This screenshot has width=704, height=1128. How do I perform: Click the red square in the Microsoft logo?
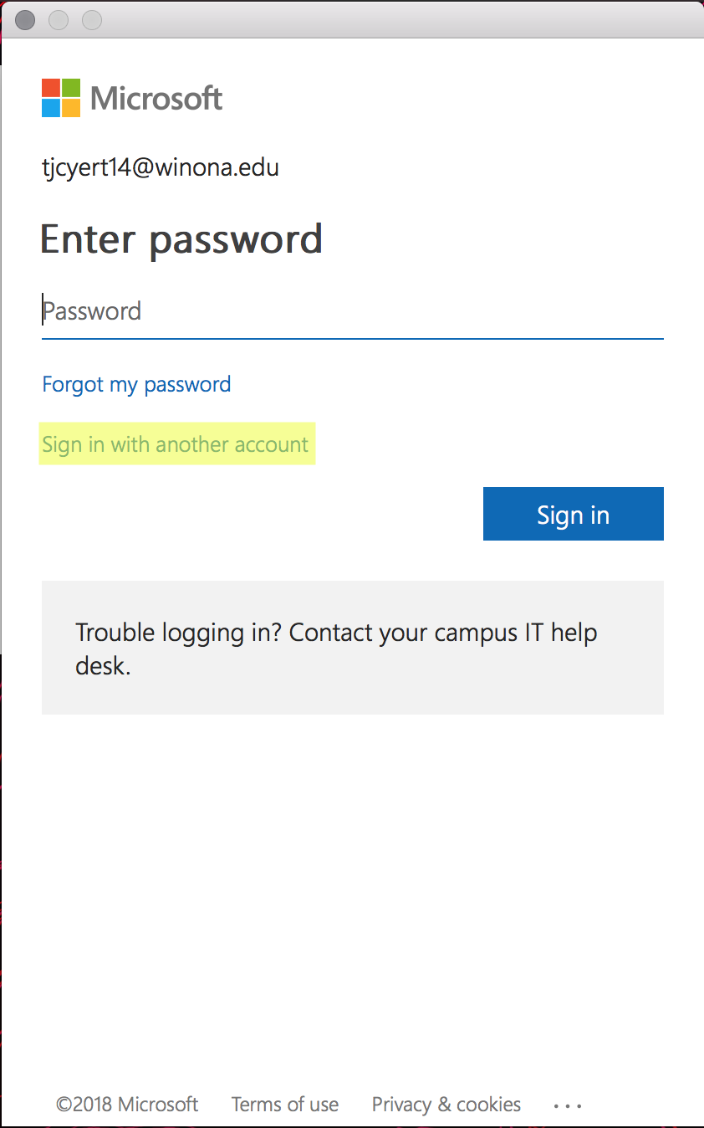point(51,88)
